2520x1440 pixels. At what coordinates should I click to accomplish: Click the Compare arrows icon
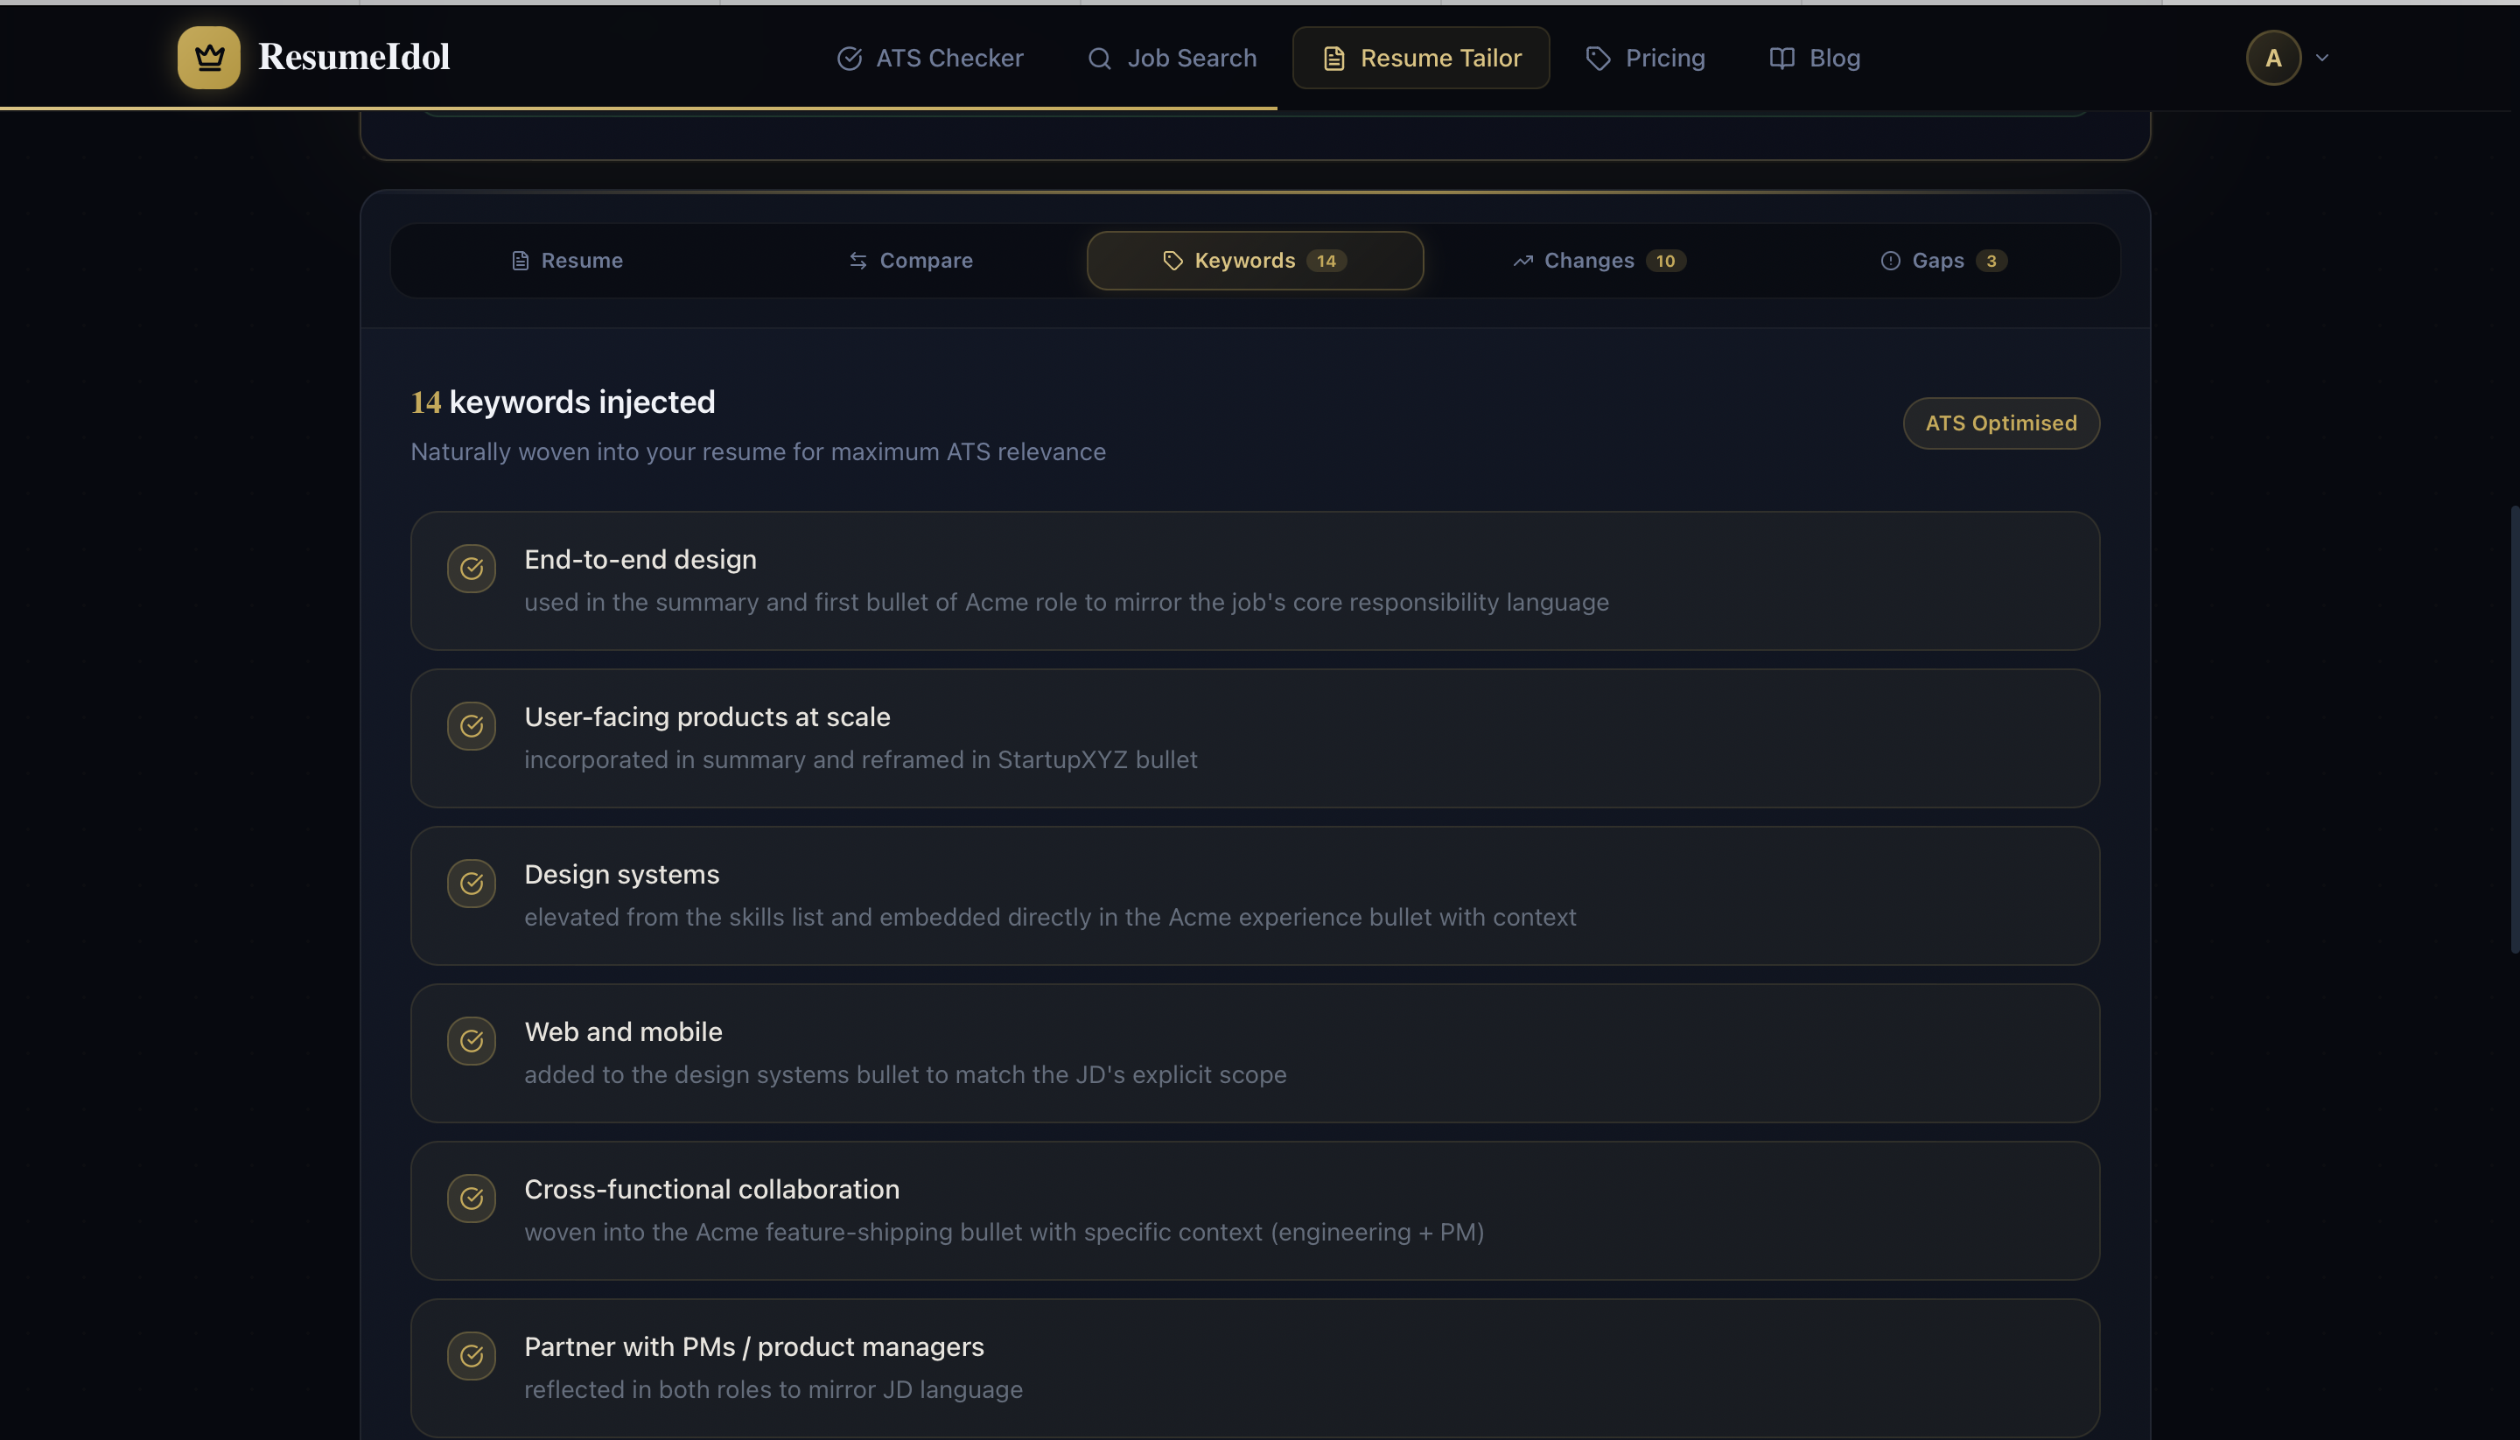pos(857,261)
